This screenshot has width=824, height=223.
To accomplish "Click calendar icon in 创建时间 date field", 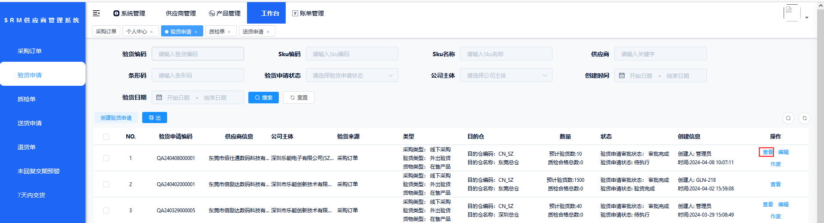I will coord(622,75).
